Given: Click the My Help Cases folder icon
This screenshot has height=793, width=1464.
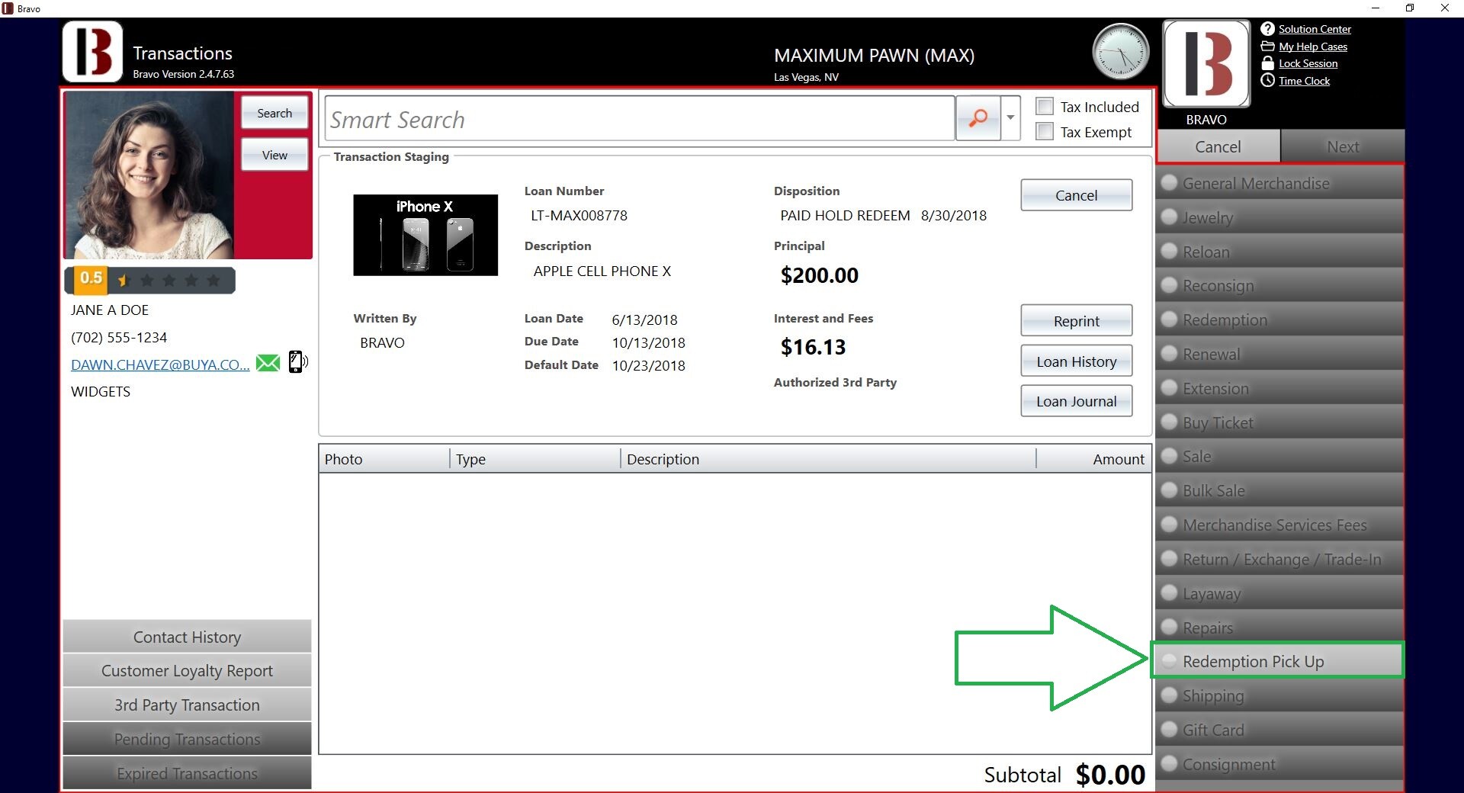Looking at the screenshot, I should point(1267,47).
